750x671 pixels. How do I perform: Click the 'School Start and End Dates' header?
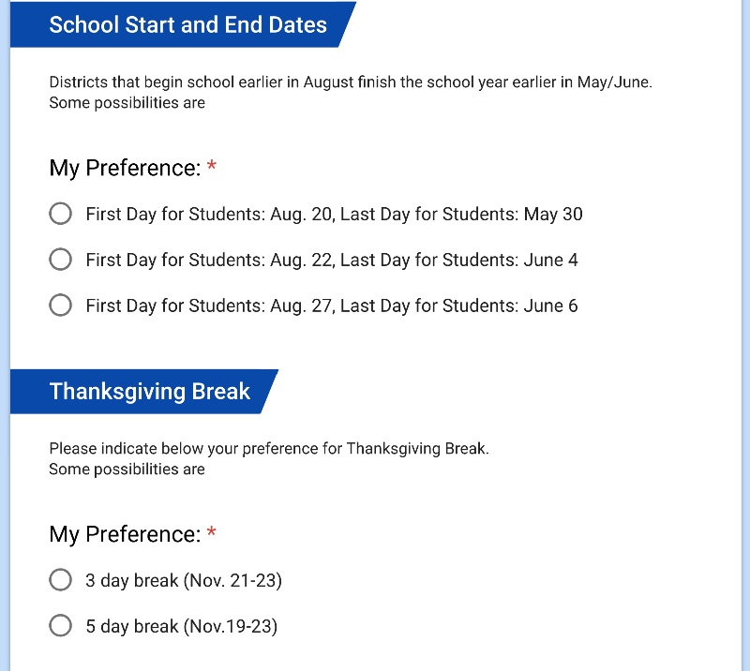(187, 25)
